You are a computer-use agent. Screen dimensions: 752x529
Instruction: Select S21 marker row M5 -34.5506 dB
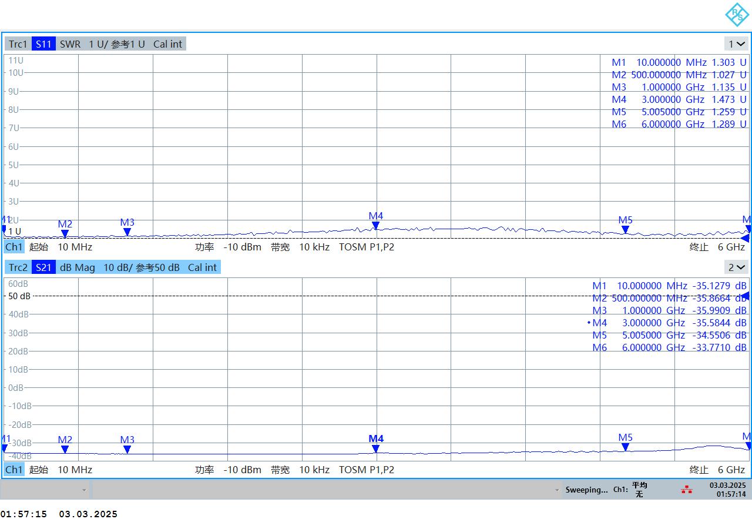(669, 335)
